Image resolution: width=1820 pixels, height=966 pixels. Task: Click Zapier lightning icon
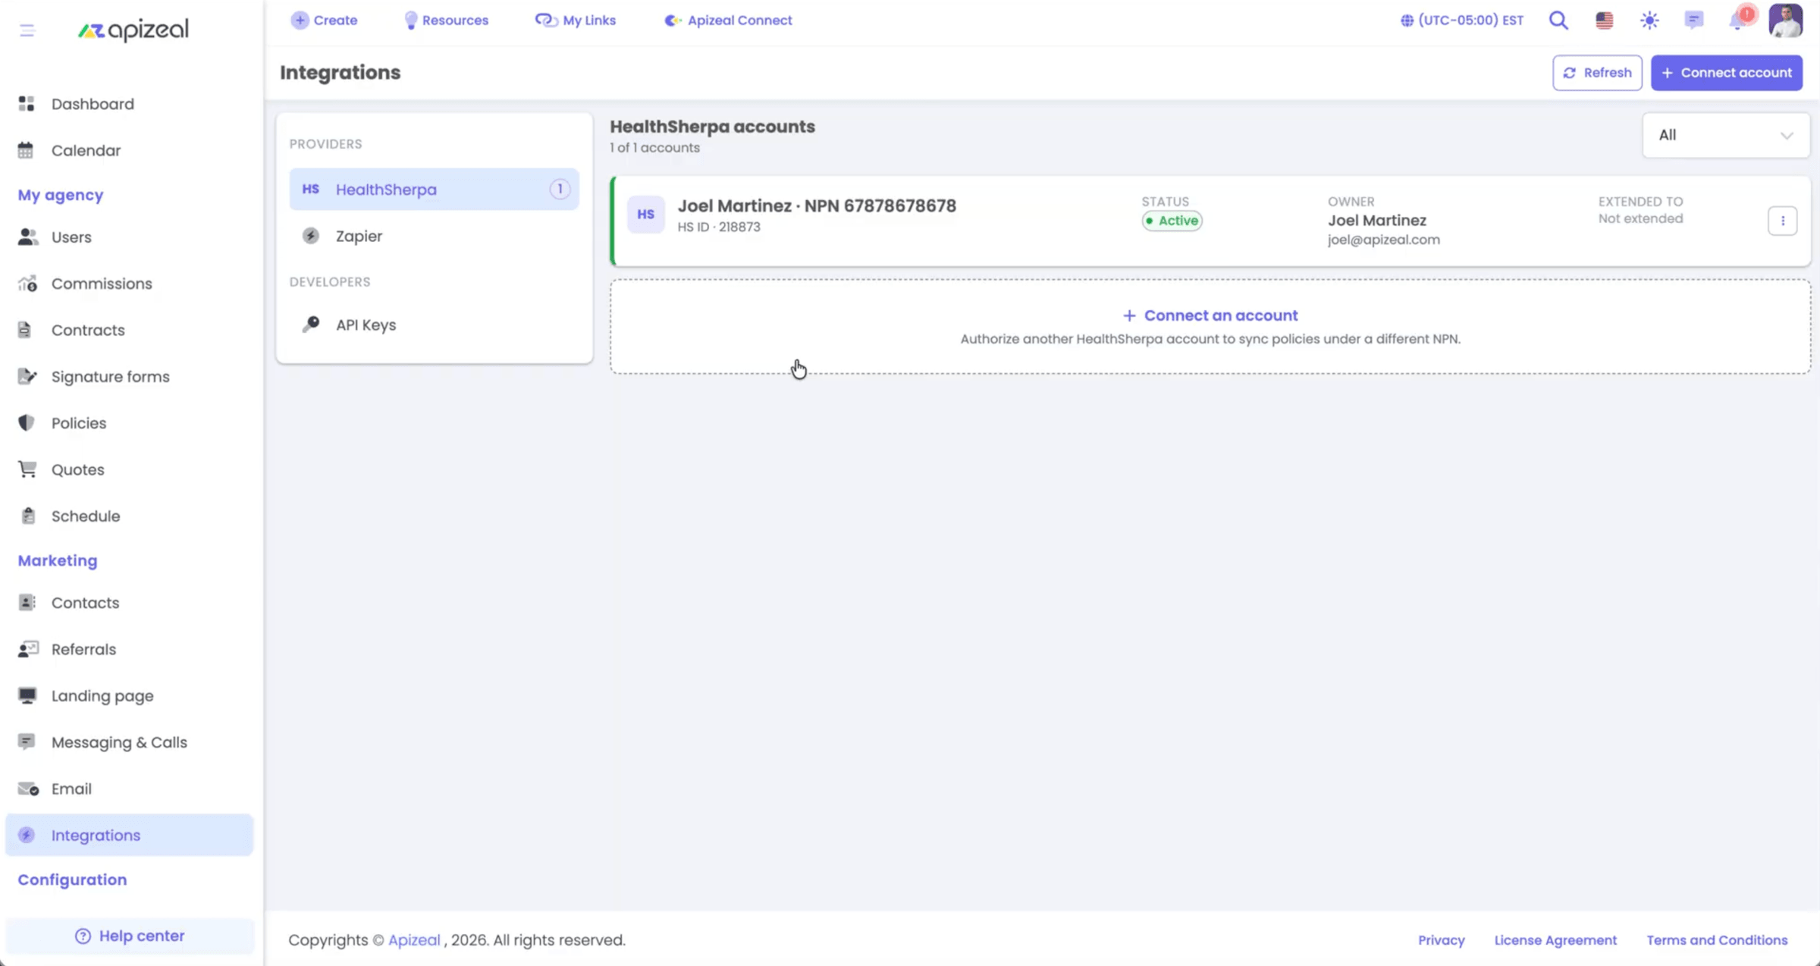tap(311, 236)
